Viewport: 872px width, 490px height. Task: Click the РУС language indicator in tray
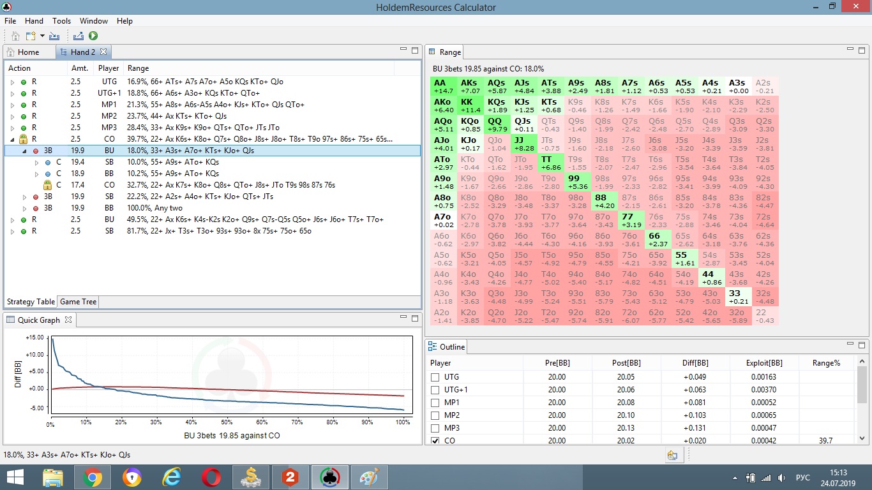[802, 477]
